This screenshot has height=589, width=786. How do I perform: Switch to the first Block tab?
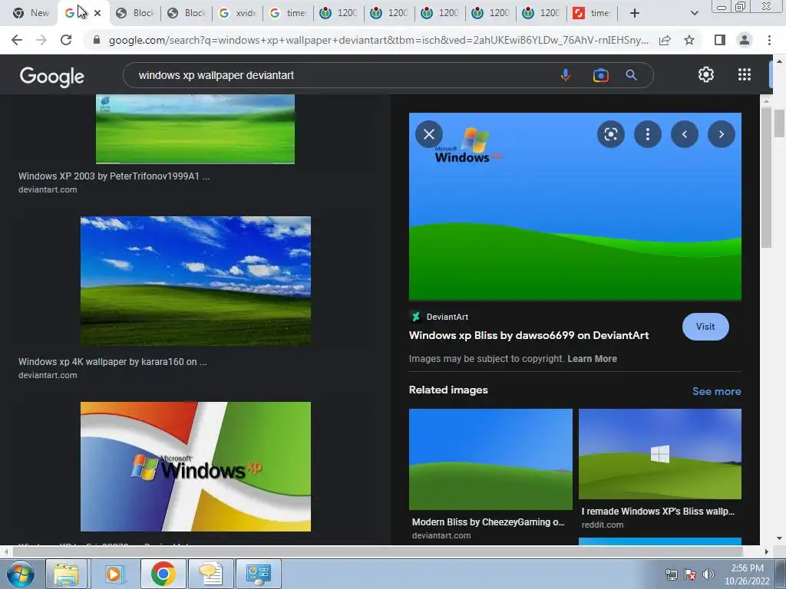click(x=134, y=13)
